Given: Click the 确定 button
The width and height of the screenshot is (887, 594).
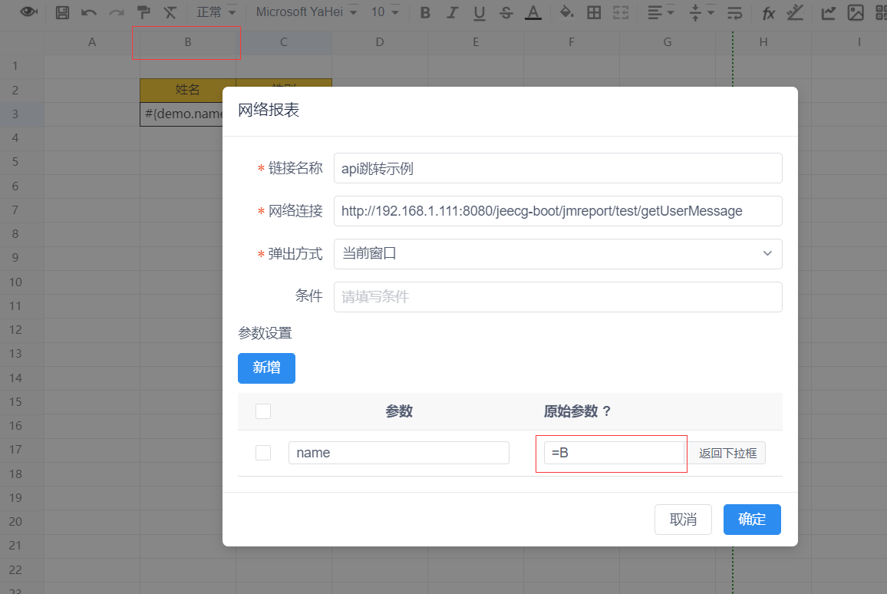Looking at the screenshot, I should [x=752, y=520].
